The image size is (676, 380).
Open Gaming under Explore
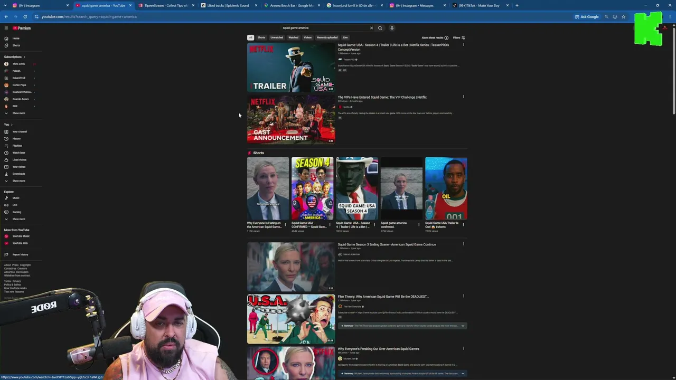(16, 212)
